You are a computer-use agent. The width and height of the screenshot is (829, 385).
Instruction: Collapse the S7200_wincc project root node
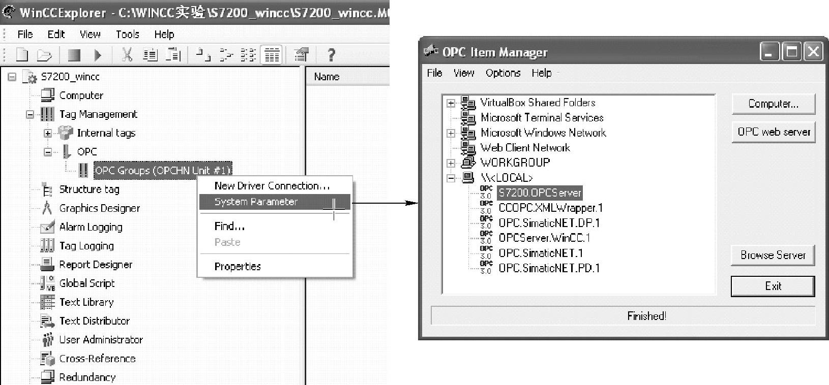(x=12, y=77)
